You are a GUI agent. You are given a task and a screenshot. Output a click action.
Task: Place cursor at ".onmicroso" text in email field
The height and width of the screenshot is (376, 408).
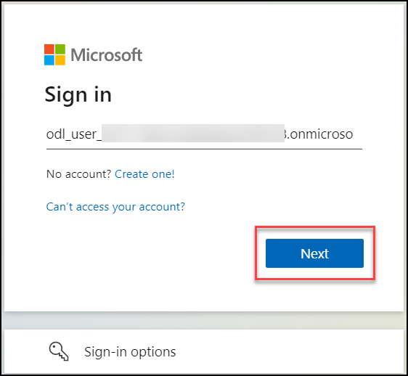tap(319, 134)
